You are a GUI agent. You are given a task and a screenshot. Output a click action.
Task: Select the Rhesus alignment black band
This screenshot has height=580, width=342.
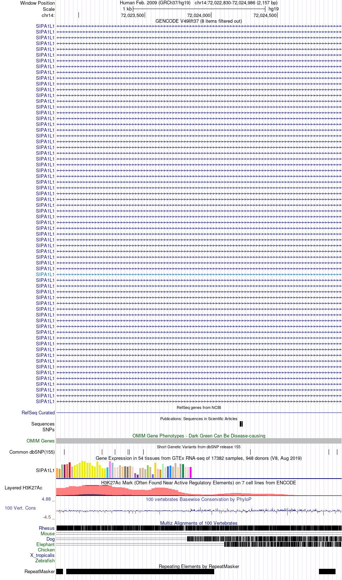(199, 528)
